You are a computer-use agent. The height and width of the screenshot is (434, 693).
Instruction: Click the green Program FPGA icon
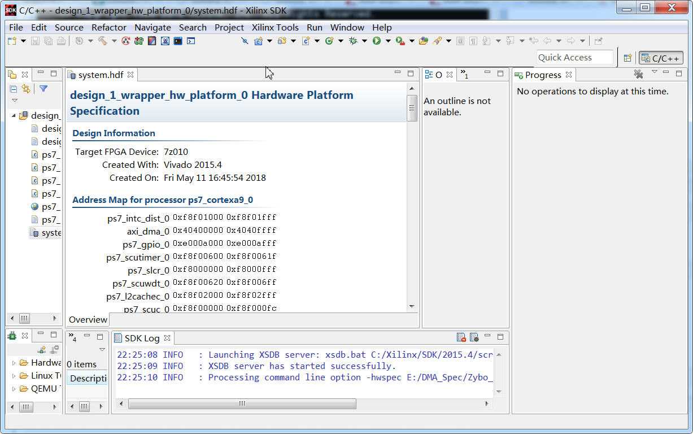point(139,41)
